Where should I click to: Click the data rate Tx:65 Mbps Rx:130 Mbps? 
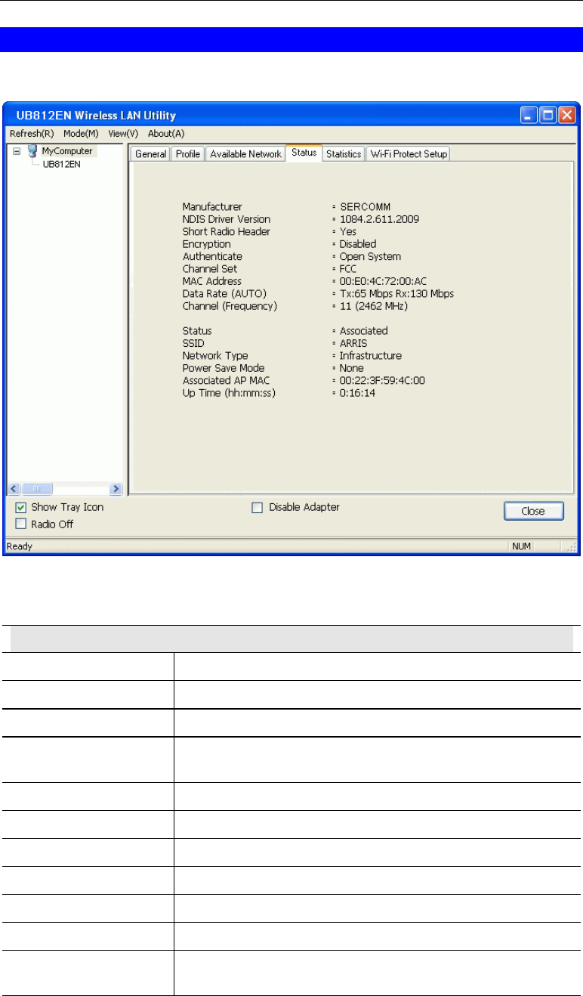coord(396,293)
